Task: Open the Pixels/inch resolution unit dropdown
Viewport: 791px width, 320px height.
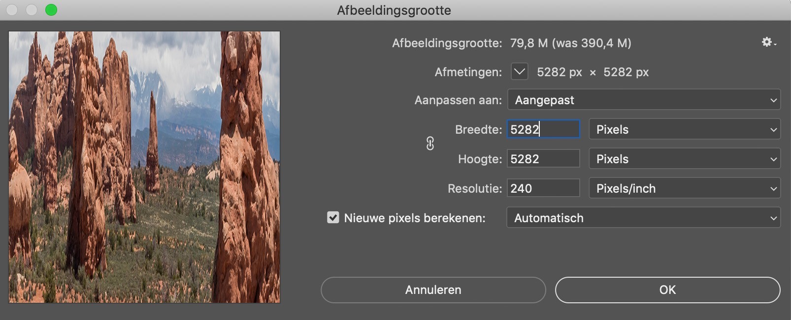Action: [x=684, y=188]
